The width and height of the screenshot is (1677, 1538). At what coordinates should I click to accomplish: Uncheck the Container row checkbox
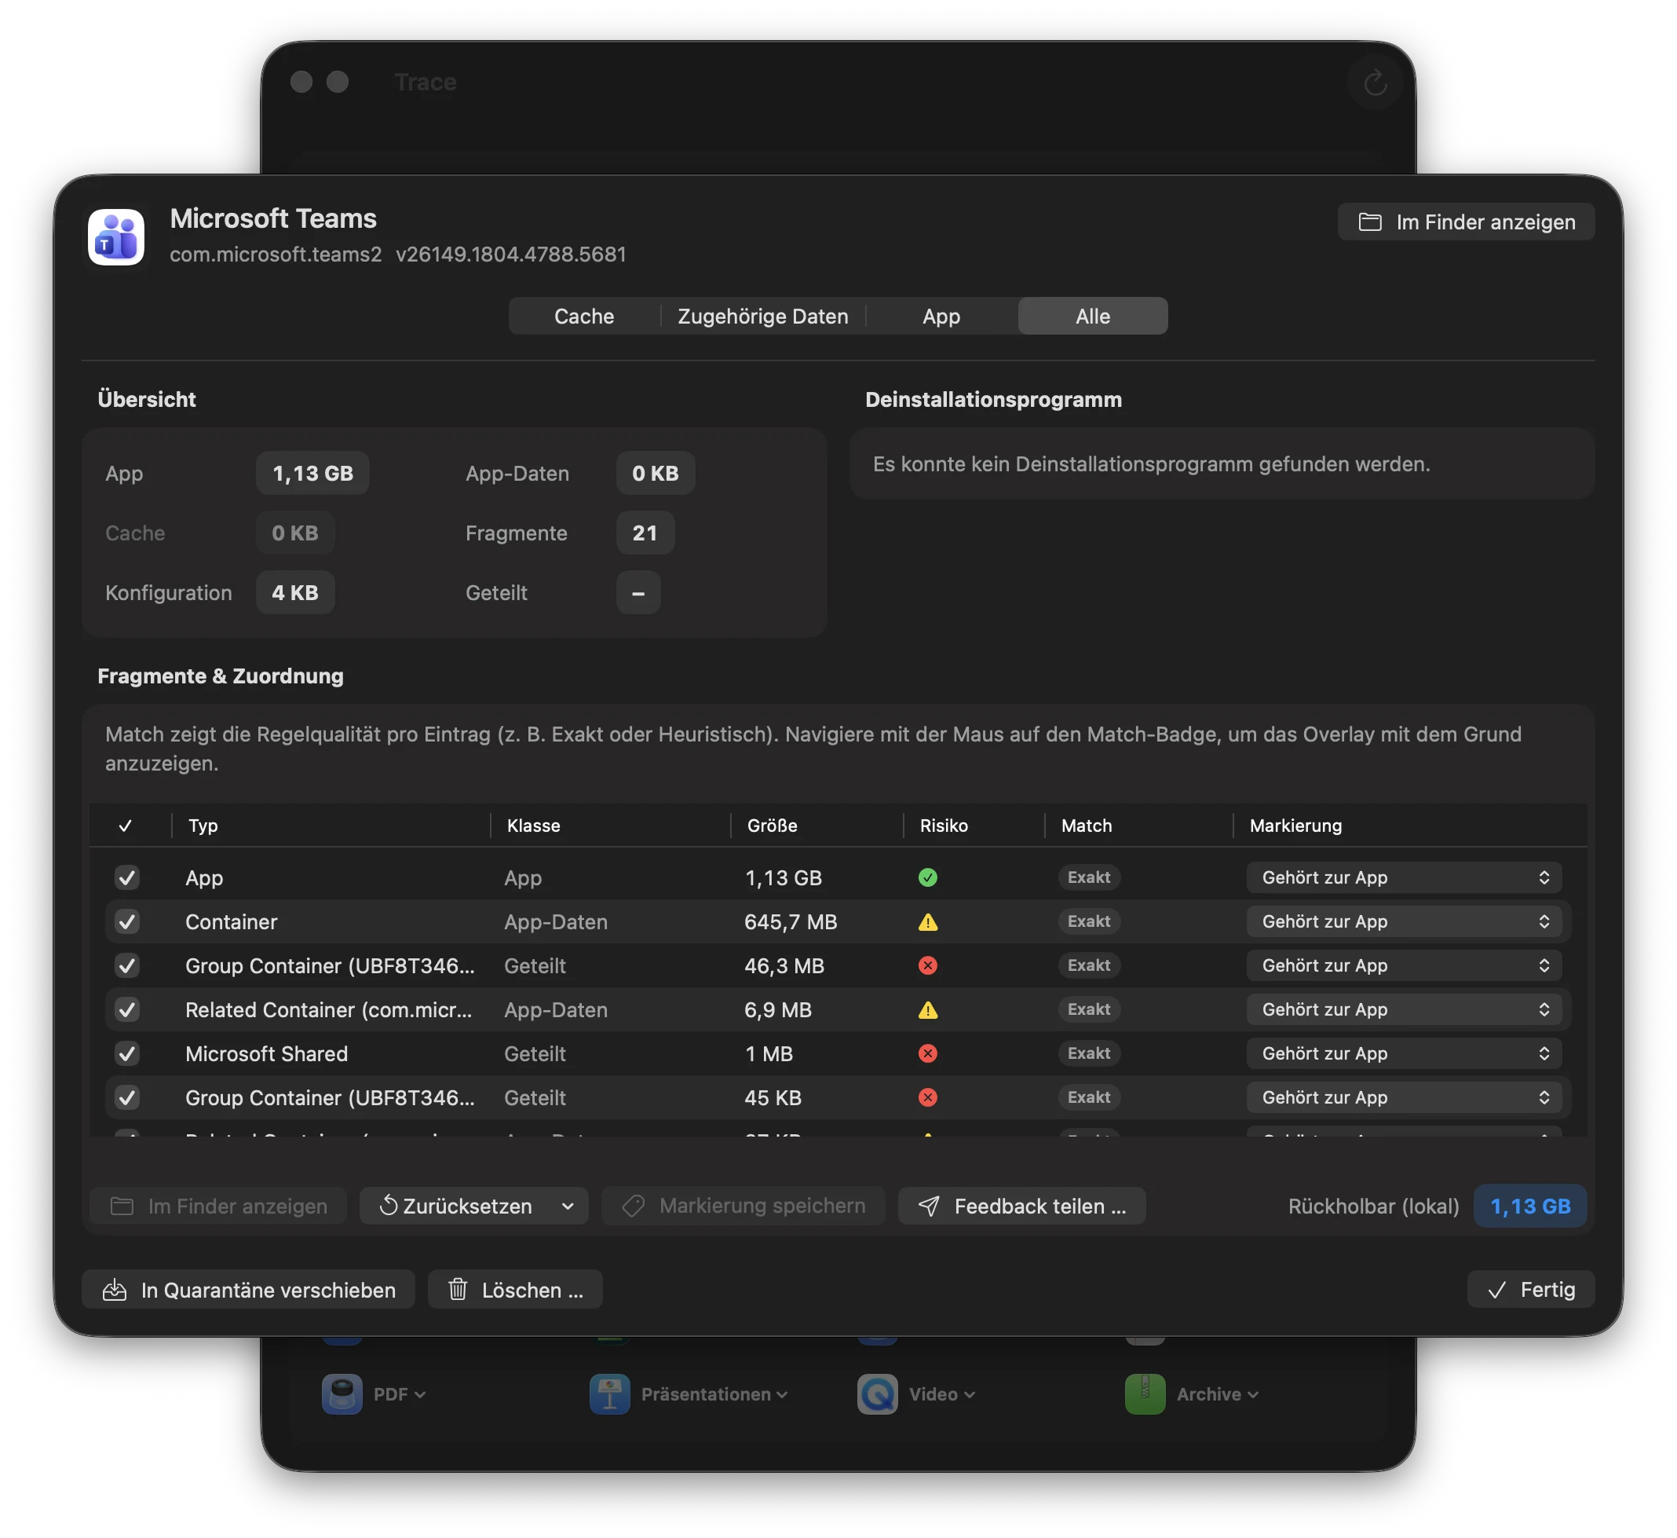tap(126, 921)
